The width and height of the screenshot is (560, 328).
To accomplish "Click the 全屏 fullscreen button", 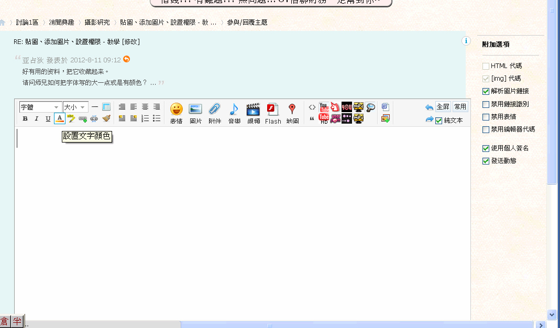I will coord(443,107).
